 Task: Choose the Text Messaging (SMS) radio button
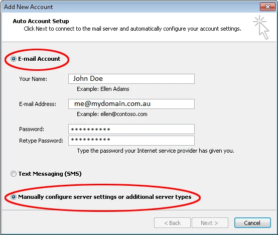point(14,174)
